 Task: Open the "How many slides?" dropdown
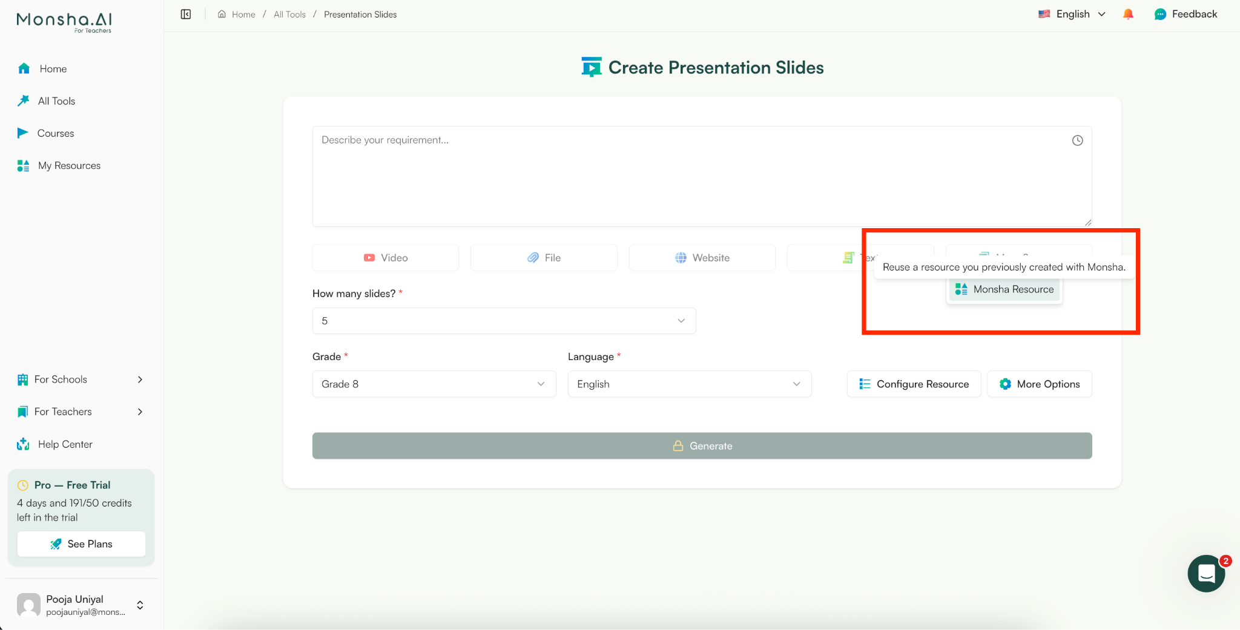[504, 321]
